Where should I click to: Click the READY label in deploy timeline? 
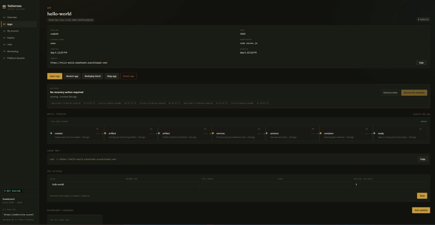point(424,121)
